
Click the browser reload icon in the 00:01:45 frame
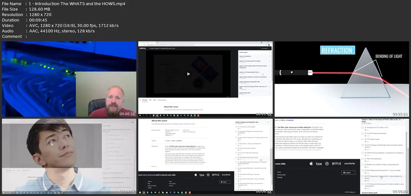[144, 45]
